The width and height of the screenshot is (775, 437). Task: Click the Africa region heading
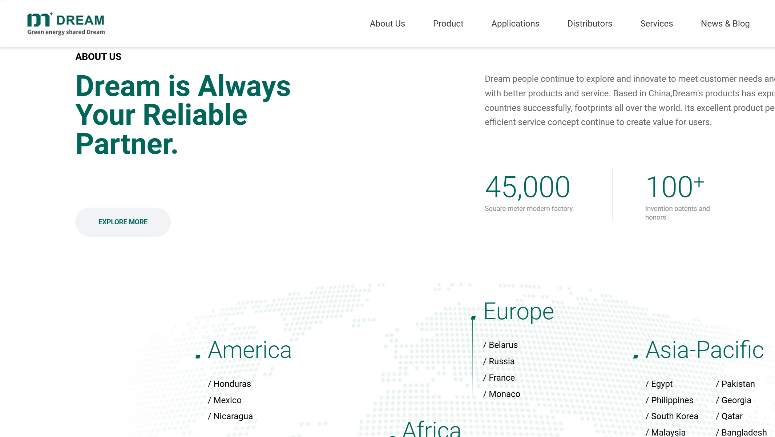point(432,429)
